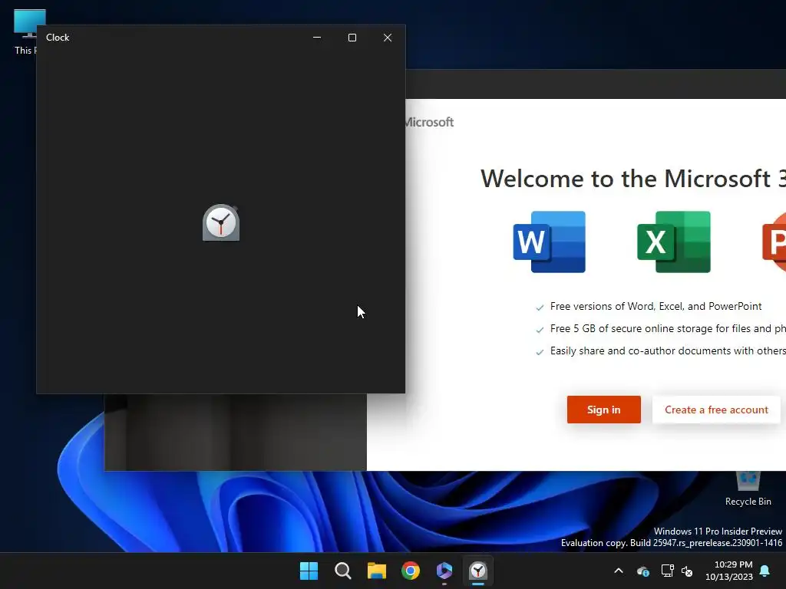
Task: Click Create a free account
Action: tap(716, 410)
